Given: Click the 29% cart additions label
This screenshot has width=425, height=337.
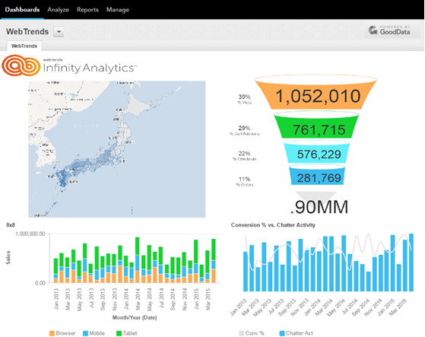Looking at the screenshot, I should 245,130.
